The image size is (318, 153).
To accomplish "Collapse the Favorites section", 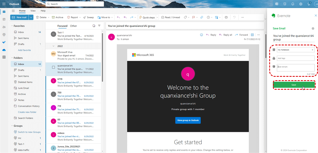I will [12, 26].
